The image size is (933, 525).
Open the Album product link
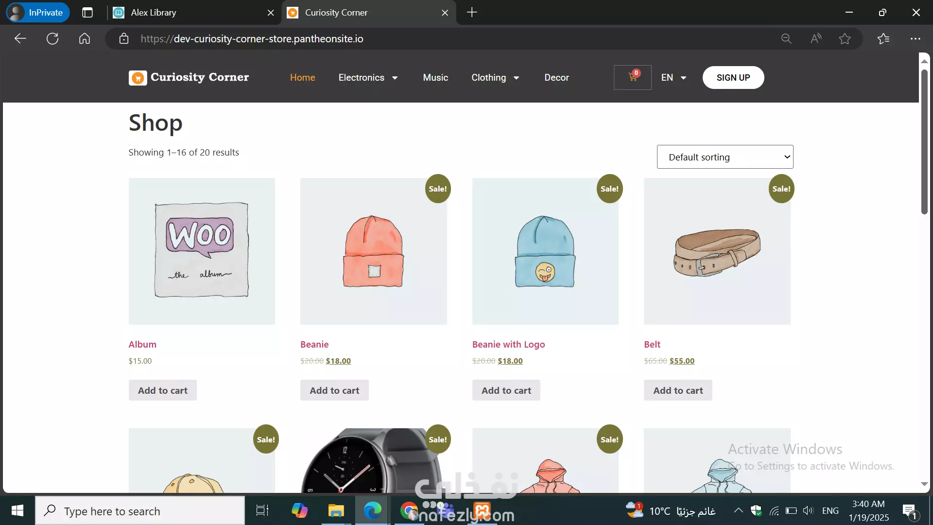tap(142, 344)
